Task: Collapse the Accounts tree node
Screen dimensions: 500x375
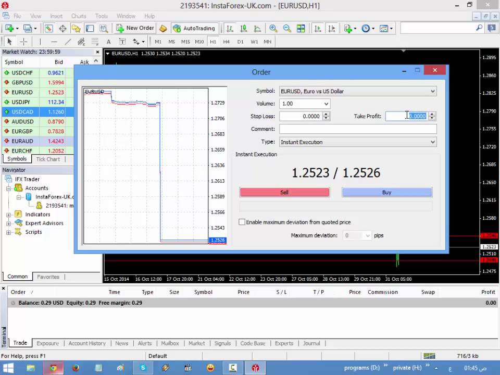Action: tap(9, 189)
